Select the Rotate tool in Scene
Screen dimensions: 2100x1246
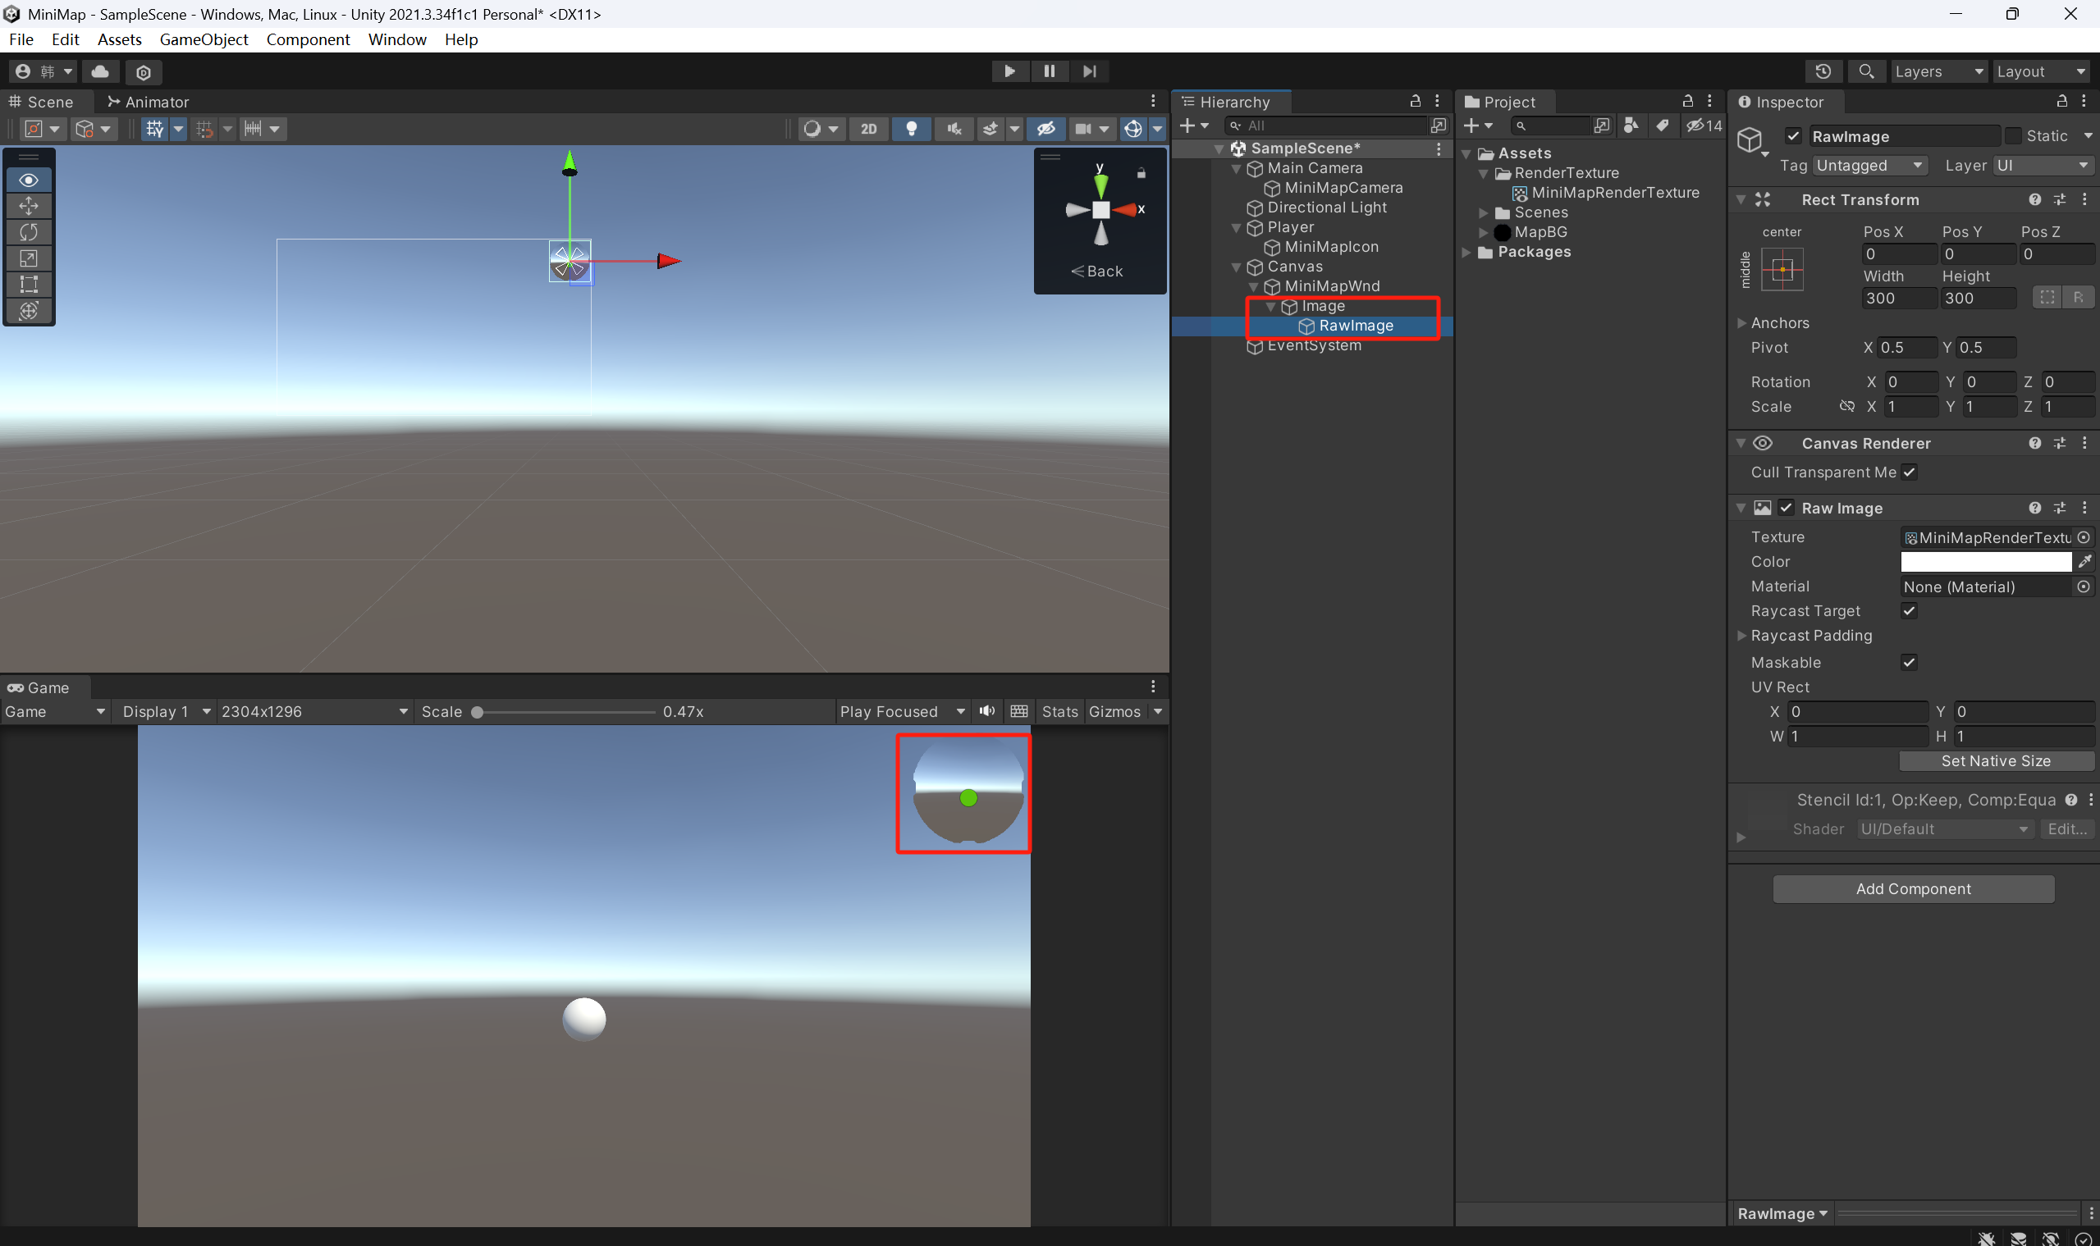click(x=29, y=232)
